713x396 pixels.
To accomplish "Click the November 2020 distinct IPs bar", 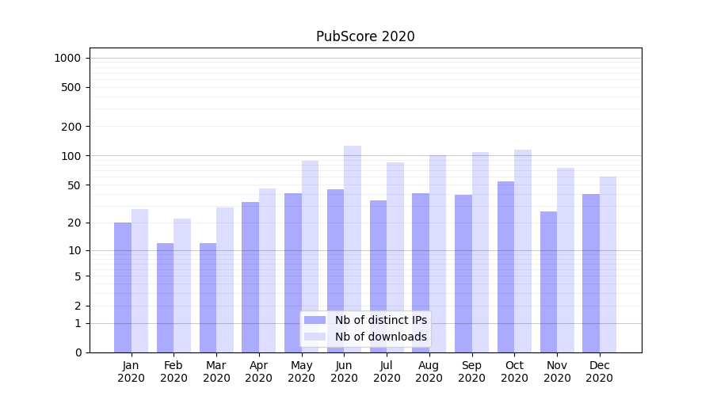I will pos(548,281).
